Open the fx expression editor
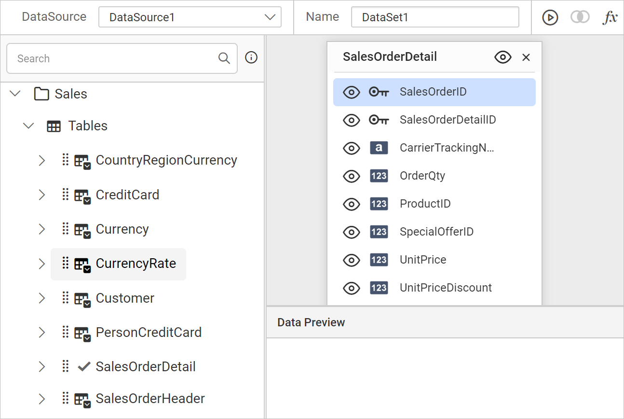624x419 pixels. click(610, 17)
